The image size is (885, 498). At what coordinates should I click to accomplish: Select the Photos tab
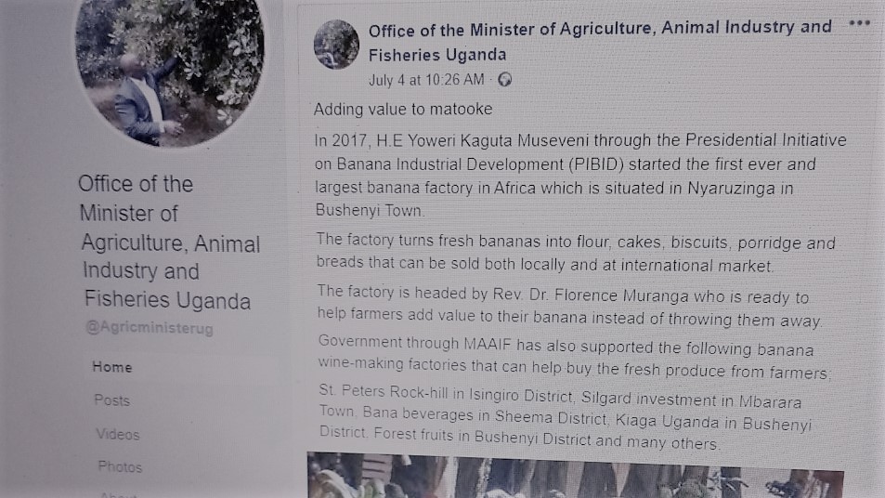120,466
